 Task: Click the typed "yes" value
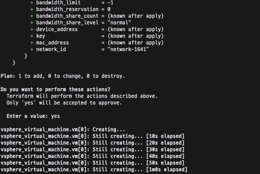coord(55,116)
